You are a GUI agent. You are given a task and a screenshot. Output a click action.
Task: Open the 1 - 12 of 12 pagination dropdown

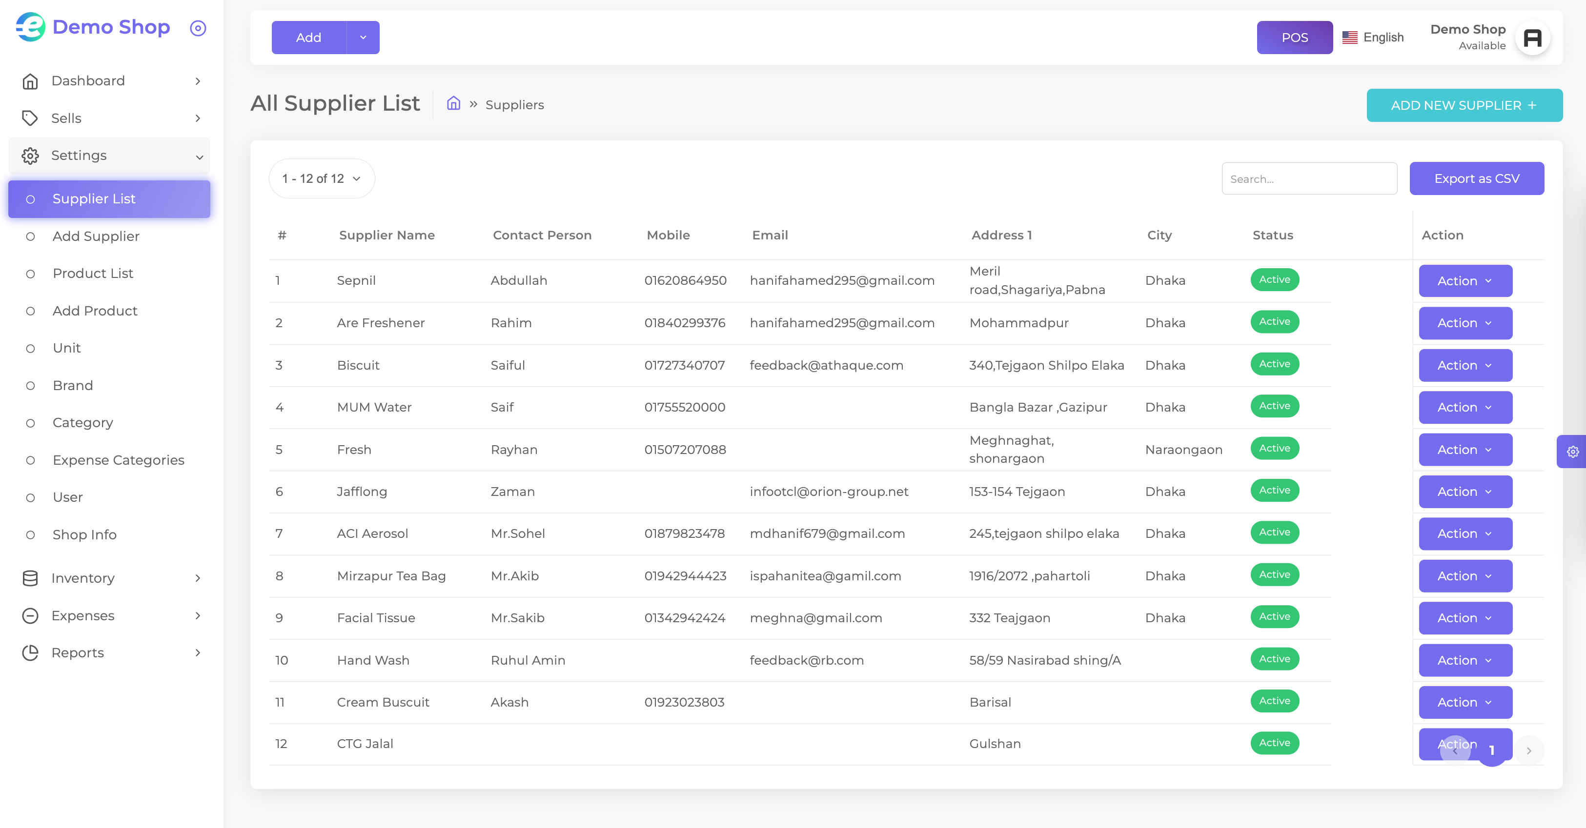point(322,178)
